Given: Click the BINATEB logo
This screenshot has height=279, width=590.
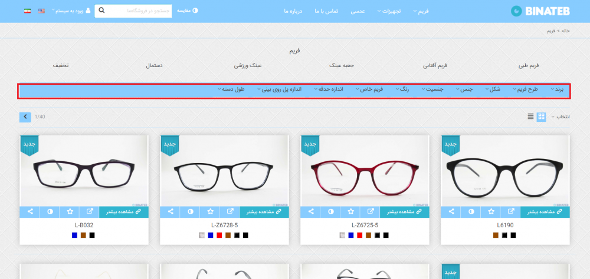Looking at the screenshot, I should click(540, 11).
